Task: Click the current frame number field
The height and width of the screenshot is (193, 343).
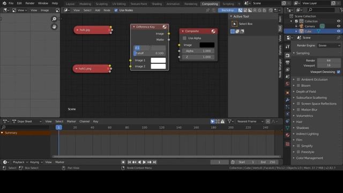Action: (219, 162)
